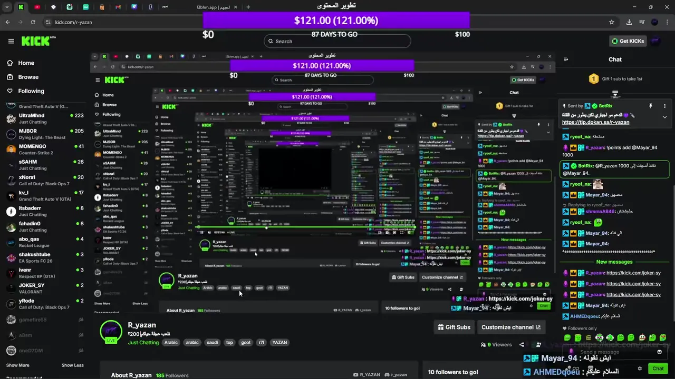Jump to New messages in chat
The image size is (675, 379).
[614, 262]
